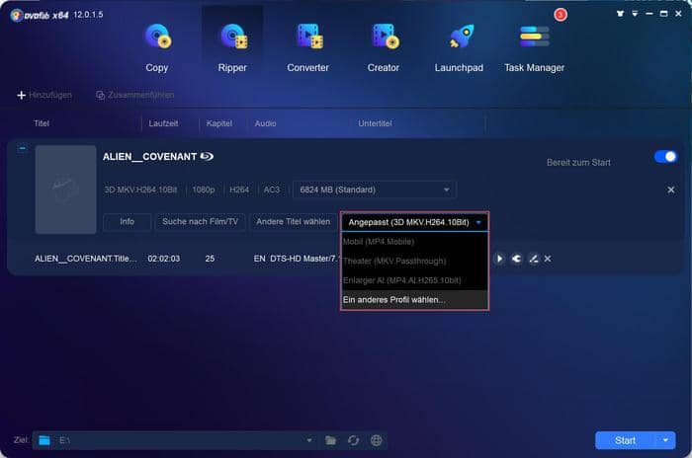
Task: Open the Angepasst (3D MKV.H264.10Bit) profile dropdown
Action: tap(414, 222)
